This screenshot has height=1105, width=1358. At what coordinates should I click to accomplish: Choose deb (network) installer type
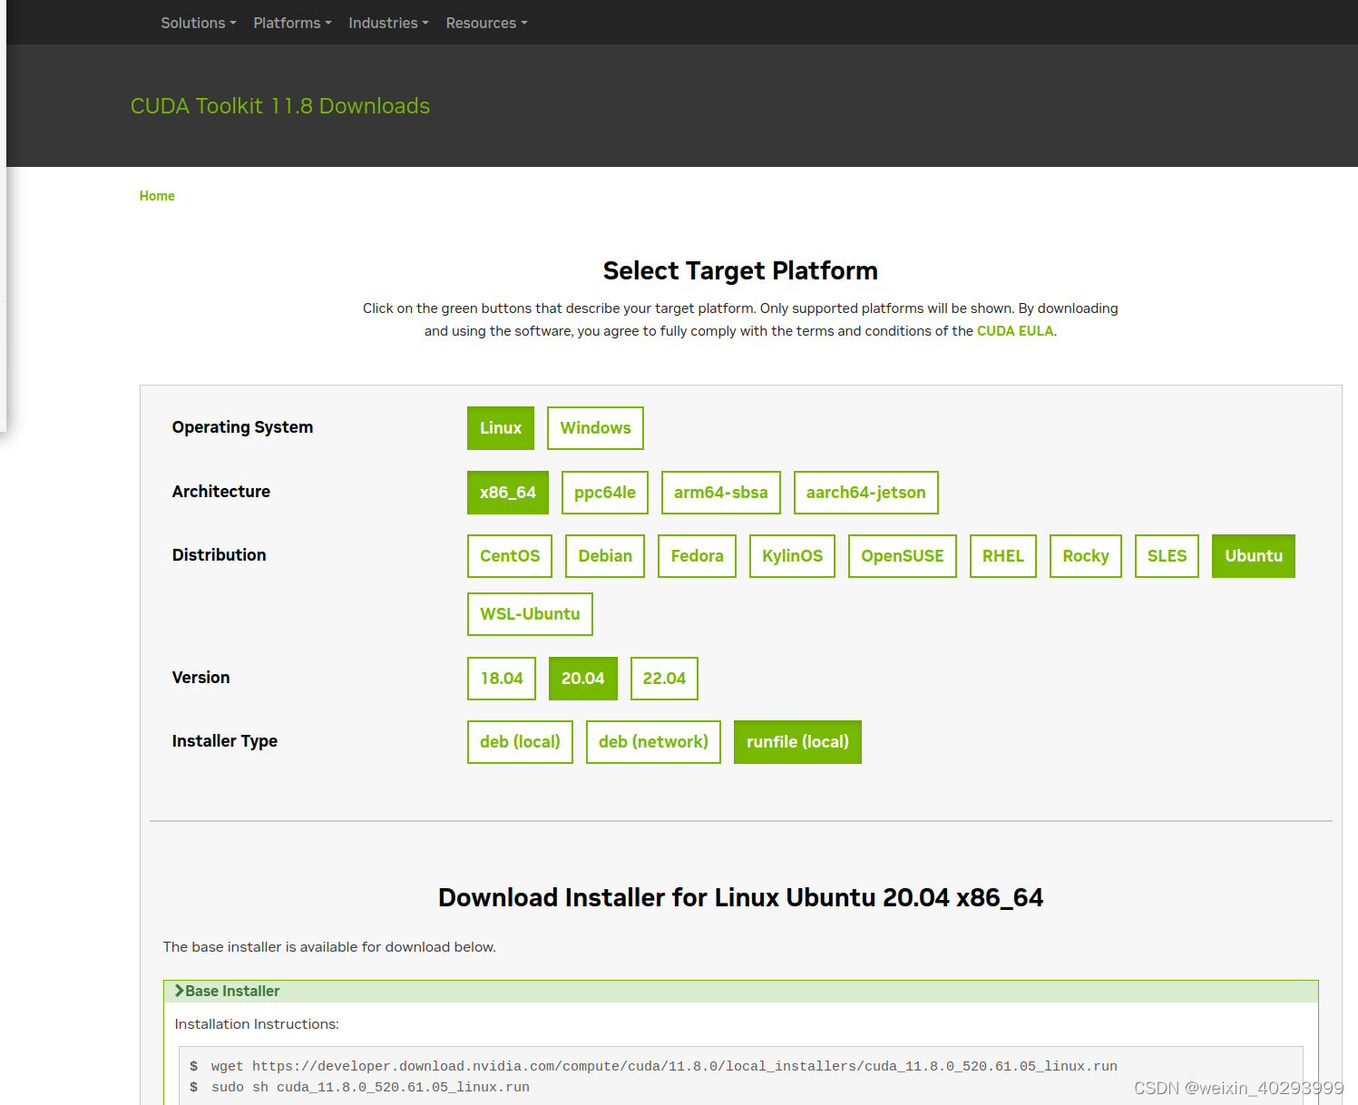coord(653,742)
